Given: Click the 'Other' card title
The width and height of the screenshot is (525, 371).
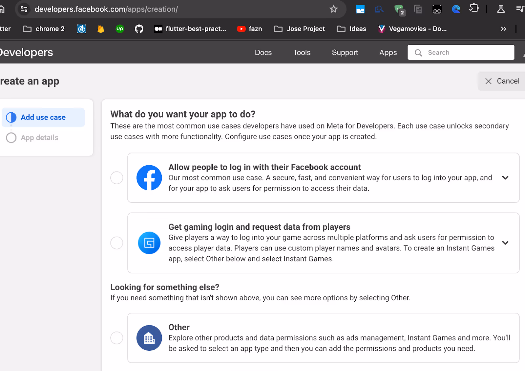Looking at the screenshot, I should 179,327.
